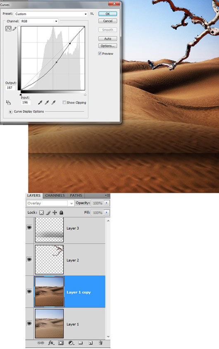Select the lower curve control point

[x=56, y=62]
